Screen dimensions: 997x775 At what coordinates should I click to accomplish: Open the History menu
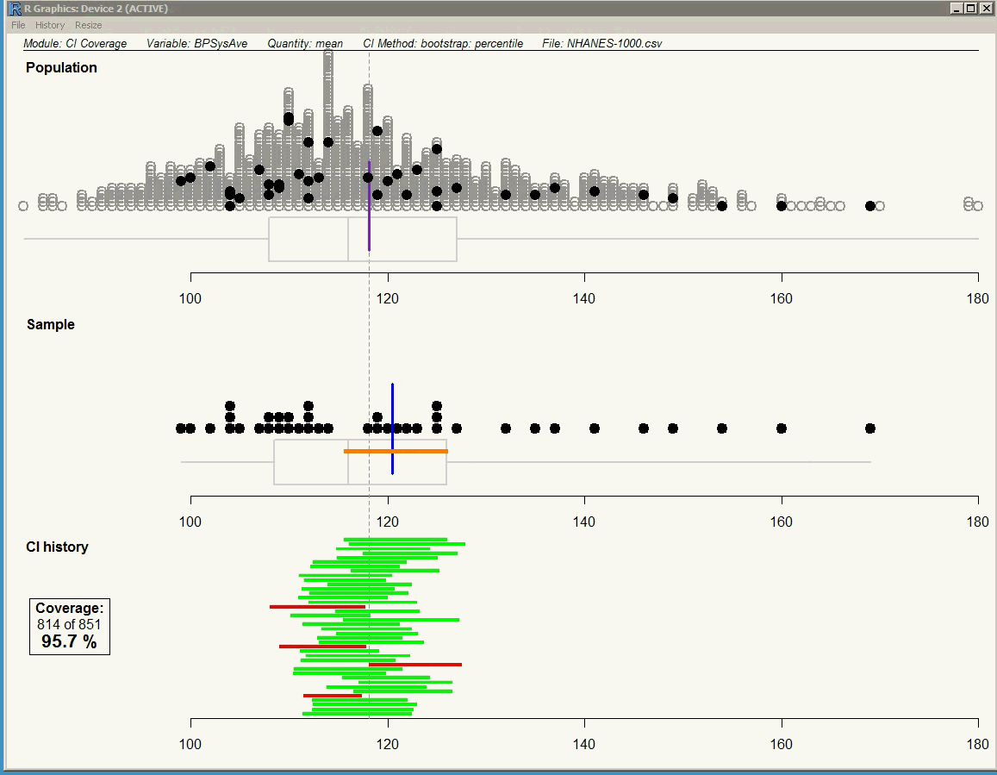(50, 25)
